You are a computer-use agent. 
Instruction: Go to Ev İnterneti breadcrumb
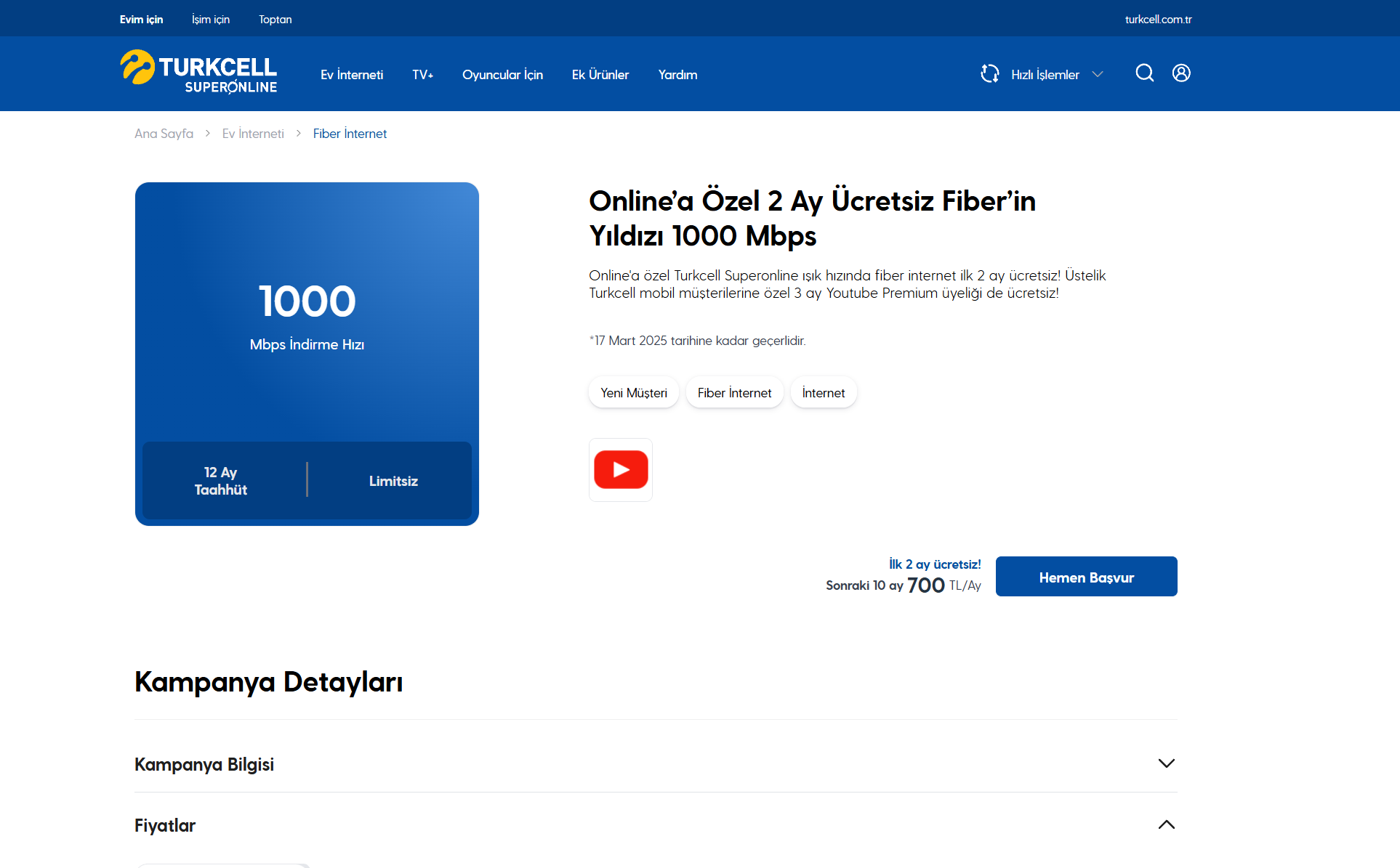pos(253,134)
